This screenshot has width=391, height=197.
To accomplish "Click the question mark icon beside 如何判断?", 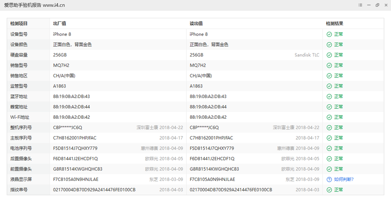I will click(x=329, y=179).
